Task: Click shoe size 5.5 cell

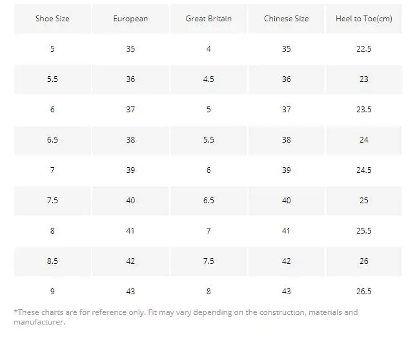Action: [x=52, y=79]
